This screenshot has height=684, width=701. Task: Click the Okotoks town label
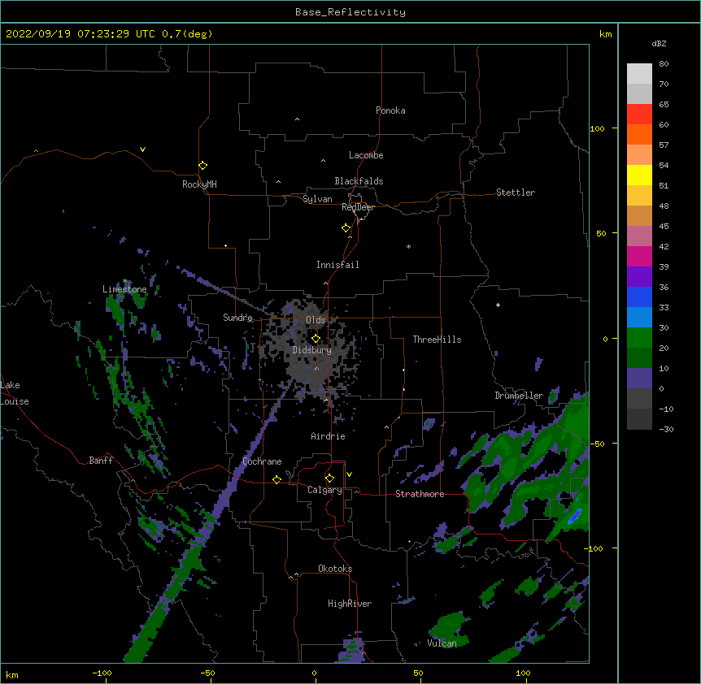pos(335,569)
